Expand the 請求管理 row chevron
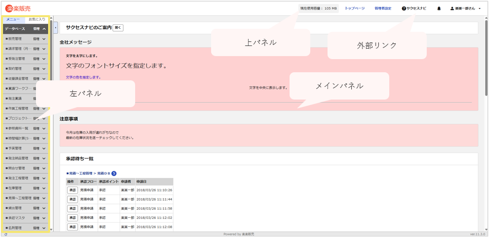The image size is (489, 237). (44, 49)
